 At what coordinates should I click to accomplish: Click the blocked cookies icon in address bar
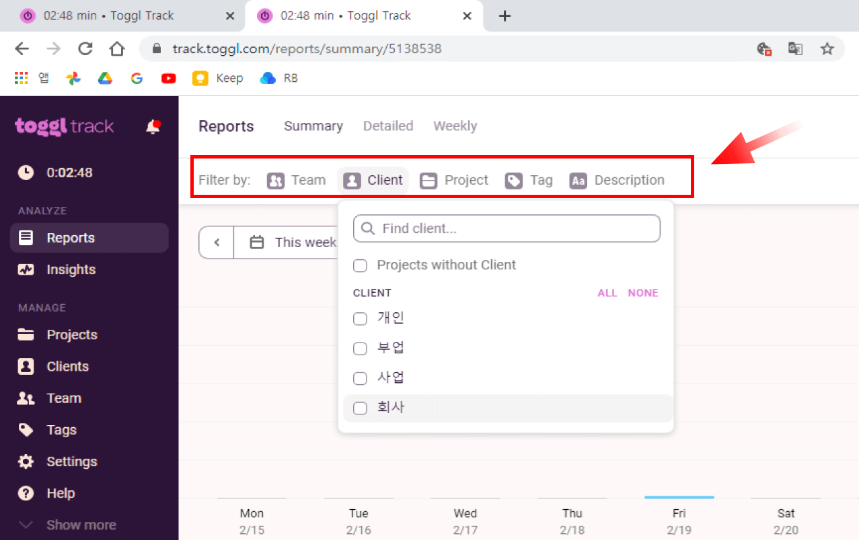(x=764, y=48)
